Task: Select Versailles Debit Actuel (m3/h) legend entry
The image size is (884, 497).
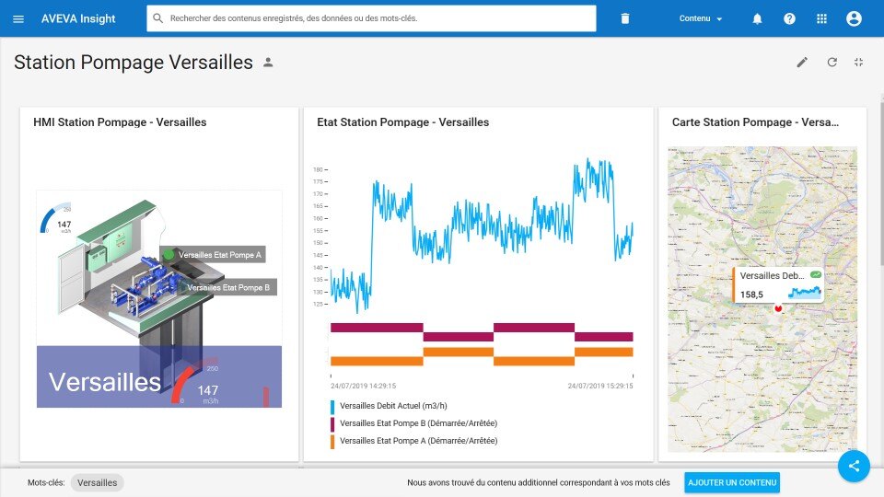Action: [393, 406]
